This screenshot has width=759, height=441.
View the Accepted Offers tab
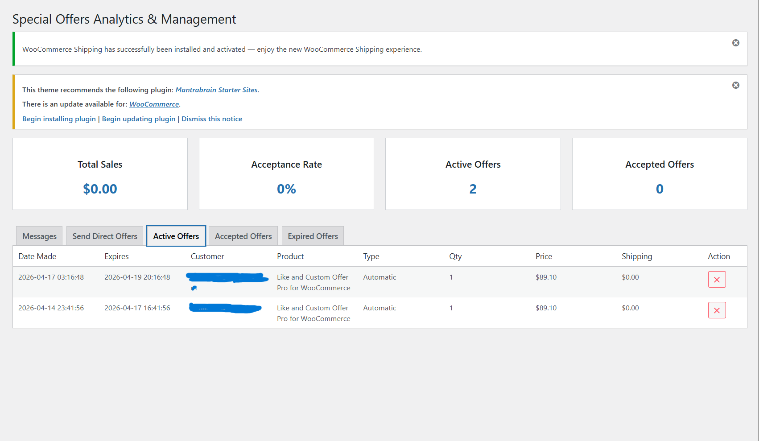point(243,236)
